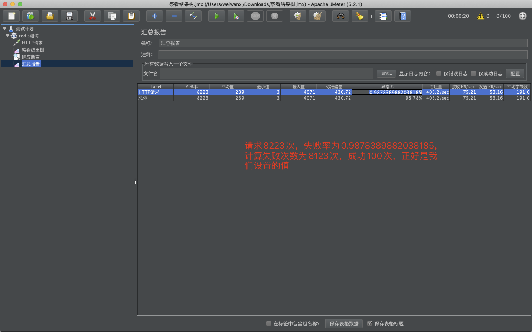
Task: Paste element using clipboard toolbar icon
Action: tap(131, 16)
